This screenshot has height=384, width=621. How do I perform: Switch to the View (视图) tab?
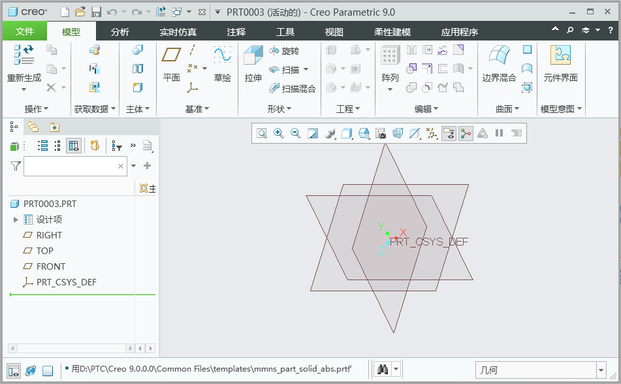(x=334, y=32)
